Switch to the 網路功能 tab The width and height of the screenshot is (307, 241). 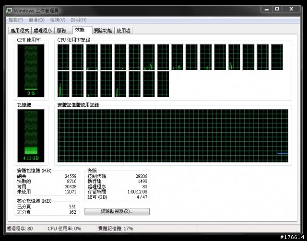[103, 31]
